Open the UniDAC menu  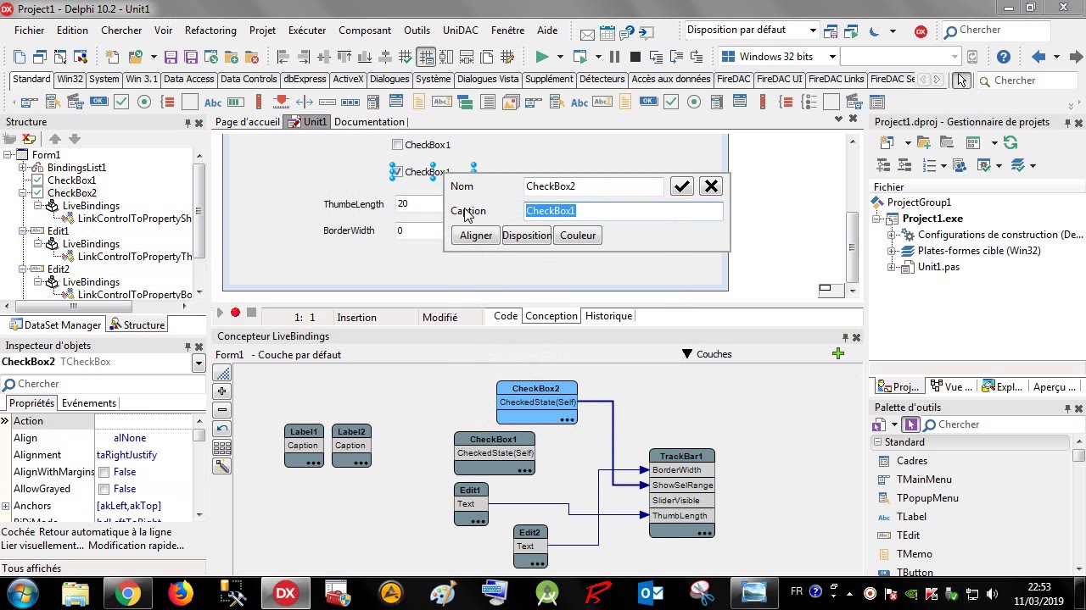click(460, 30)
